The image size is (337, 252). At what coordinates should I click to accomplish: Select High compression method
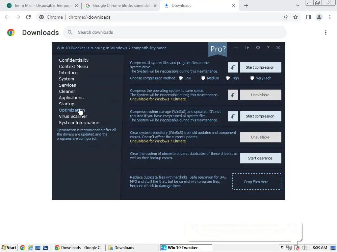click(228, 78)
